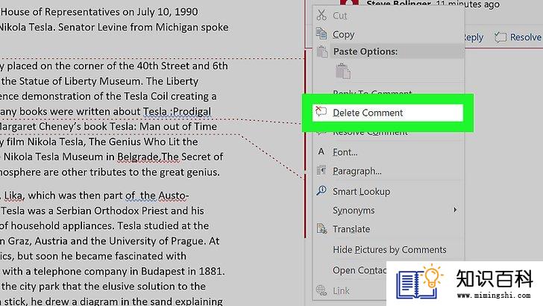Expand the Synonyms submenu arrow

[x=455, y=210]
